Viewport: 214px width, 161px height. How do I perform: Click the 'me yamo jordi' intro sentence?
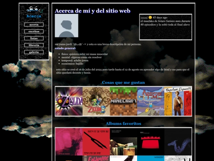click(98, 44)
